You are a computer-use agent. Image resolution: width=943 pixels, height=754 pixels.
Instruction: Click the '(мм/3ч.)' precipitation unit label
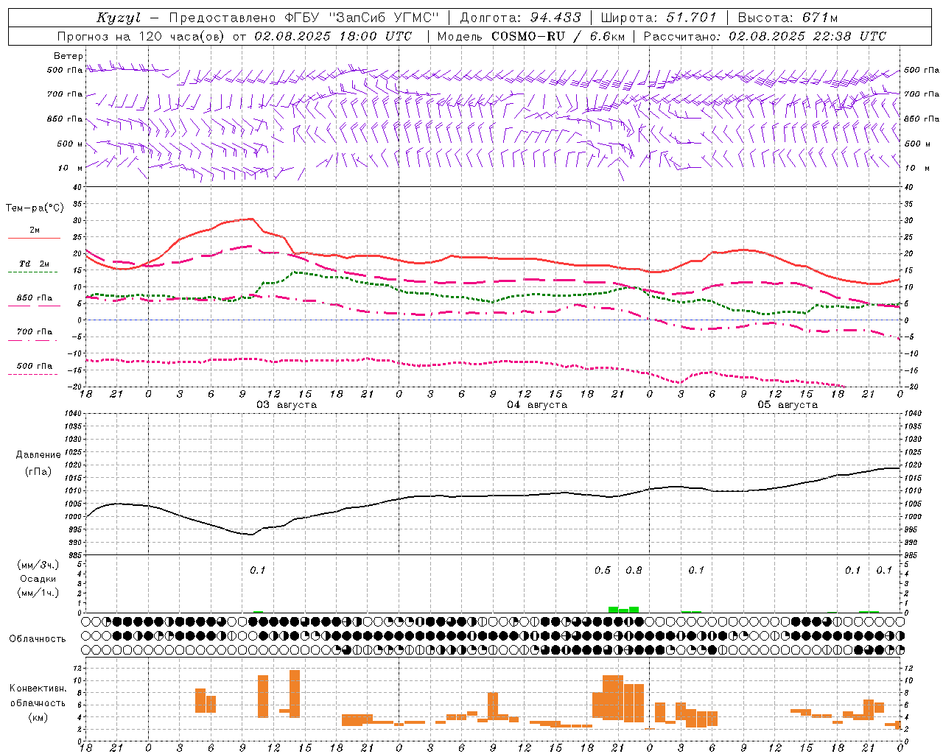[x=38, y=565]
